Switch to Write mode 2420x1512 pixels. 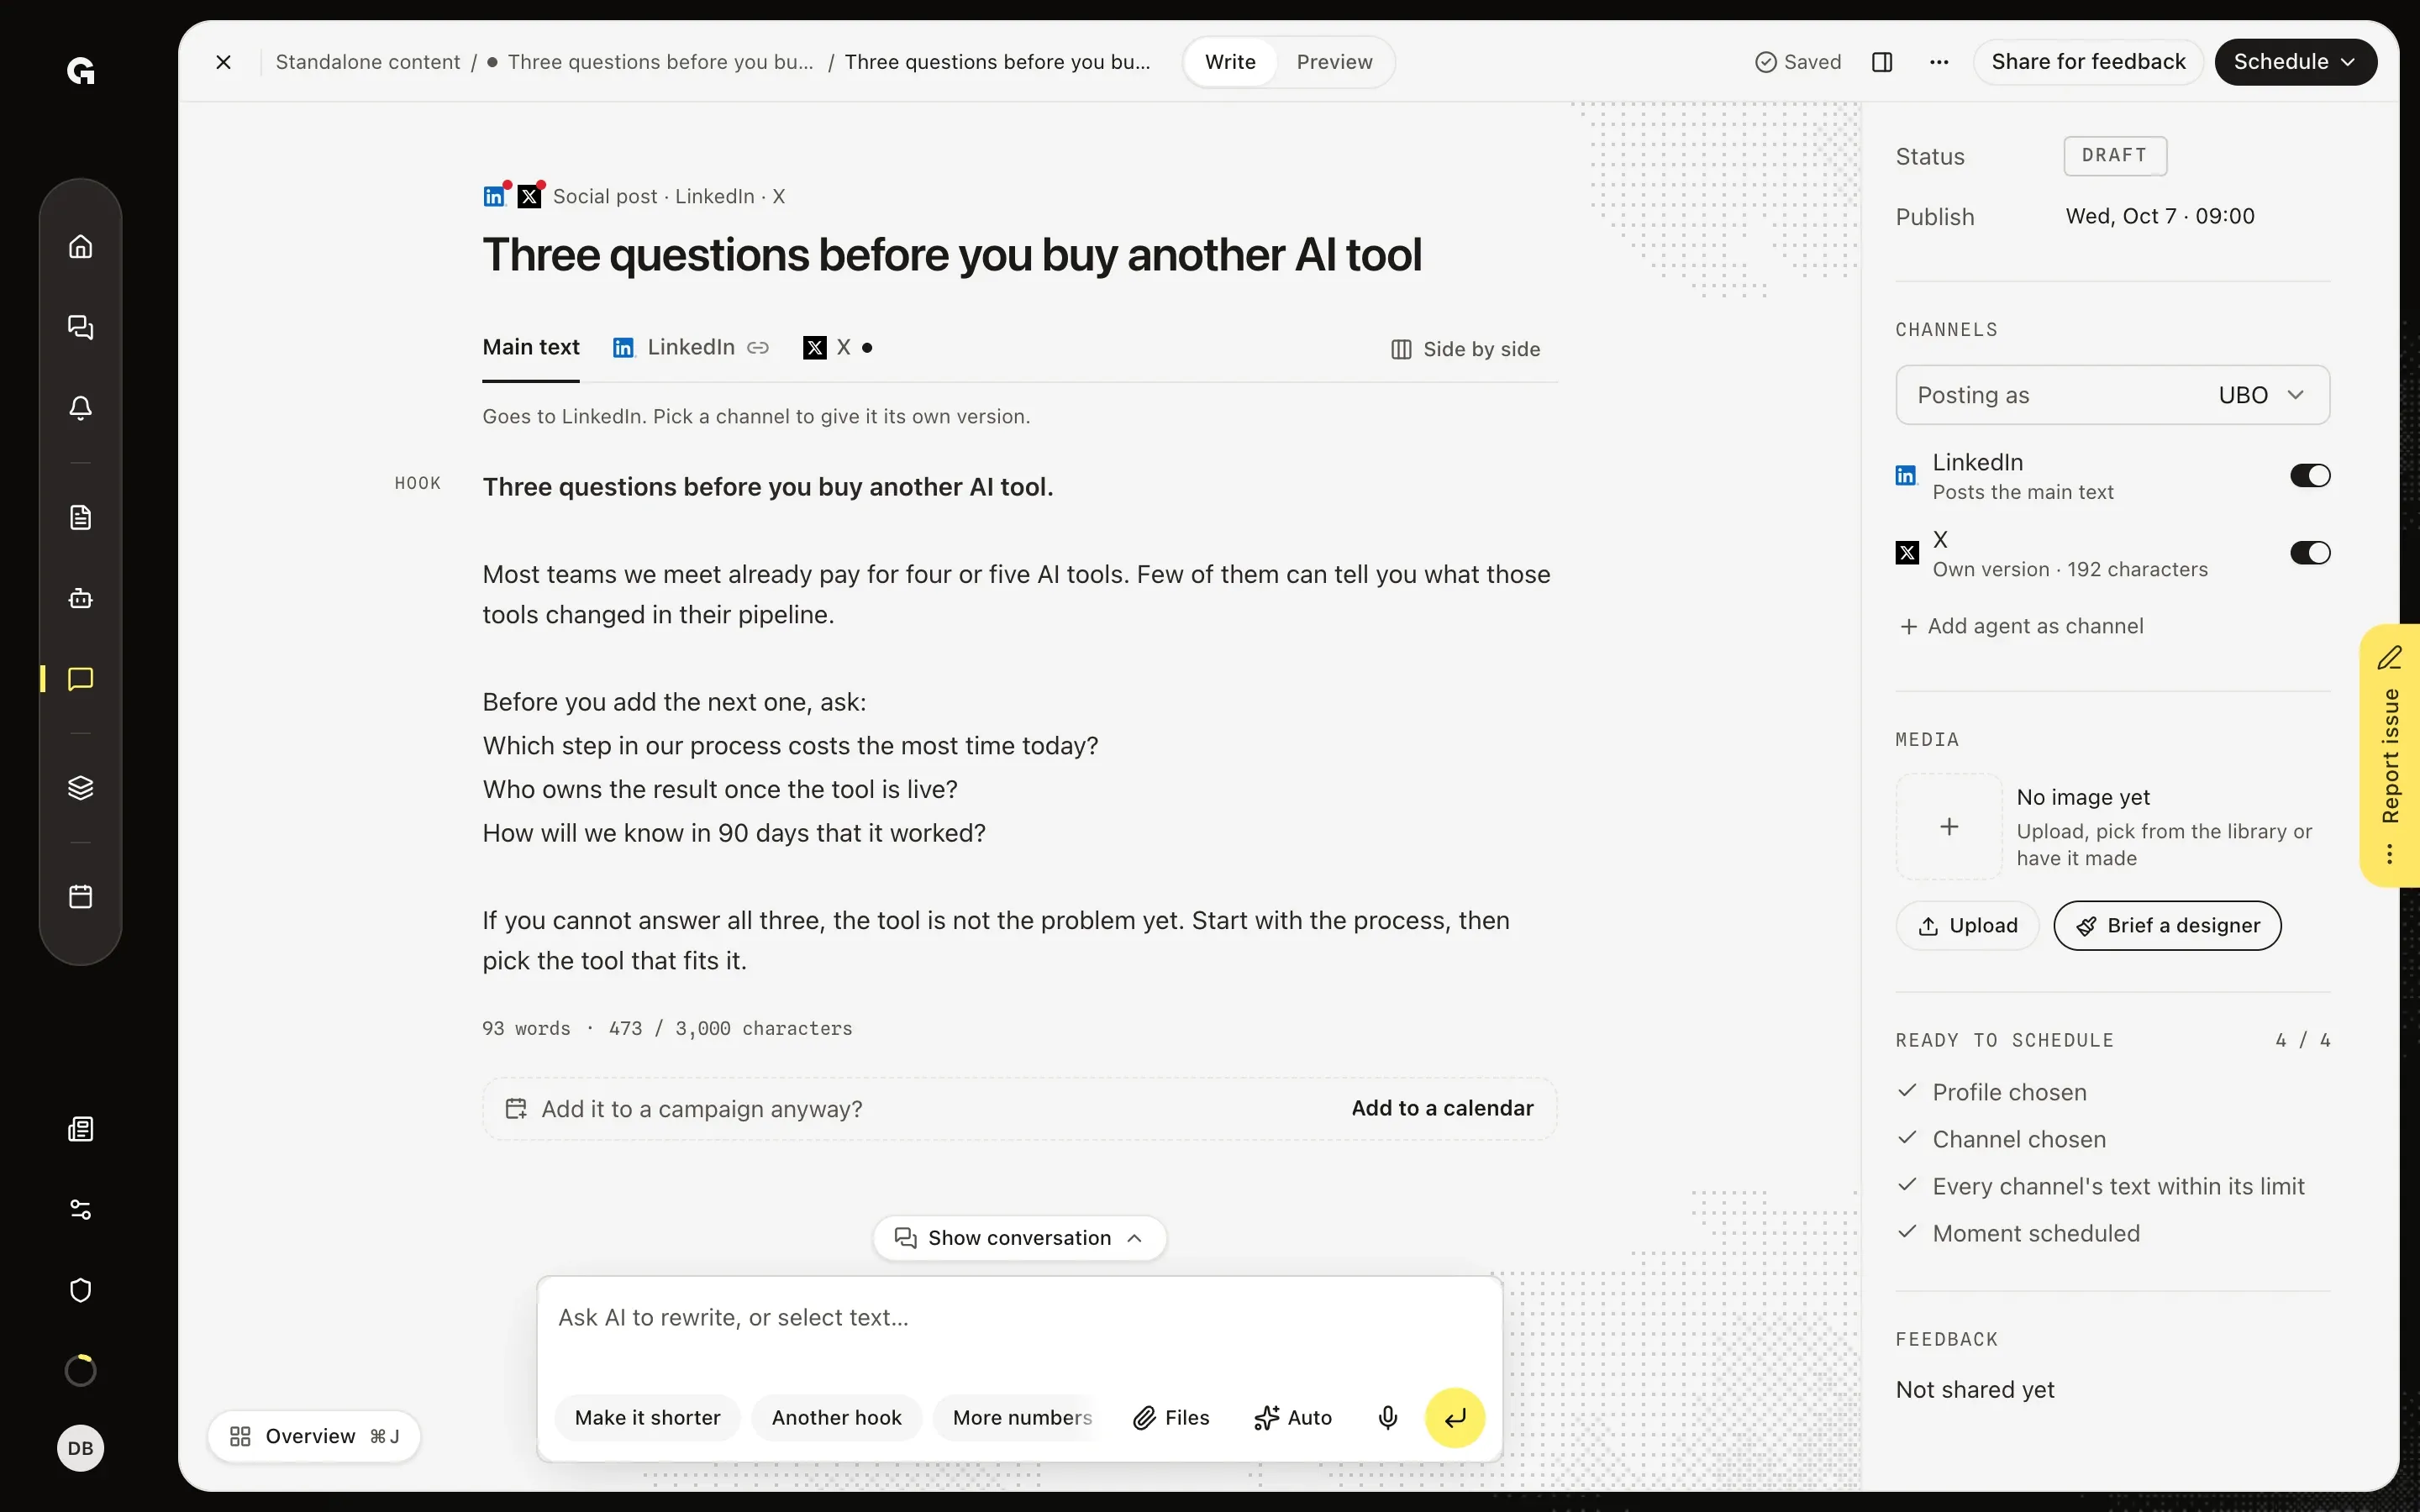click(x=1230, y=62)
